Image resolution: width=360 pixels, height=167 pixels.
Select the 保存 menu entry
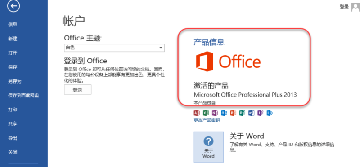pos(13,67)
